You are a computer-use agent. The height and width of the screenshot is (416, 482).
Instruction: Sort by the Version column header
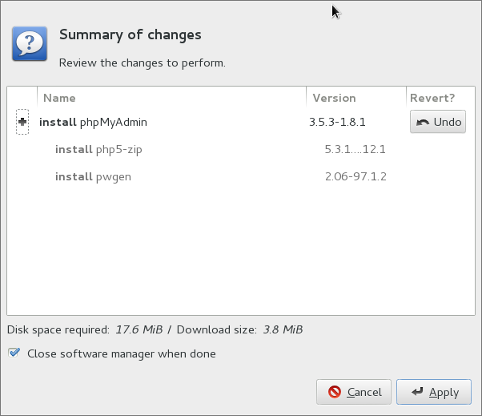pos(356,98)
